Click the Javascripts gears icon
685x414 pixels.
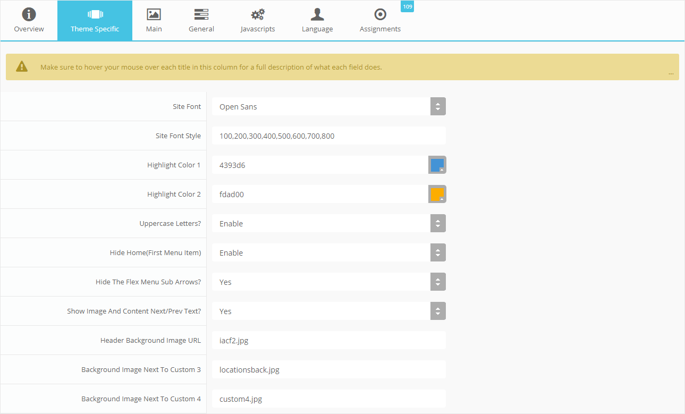(258, 14)
